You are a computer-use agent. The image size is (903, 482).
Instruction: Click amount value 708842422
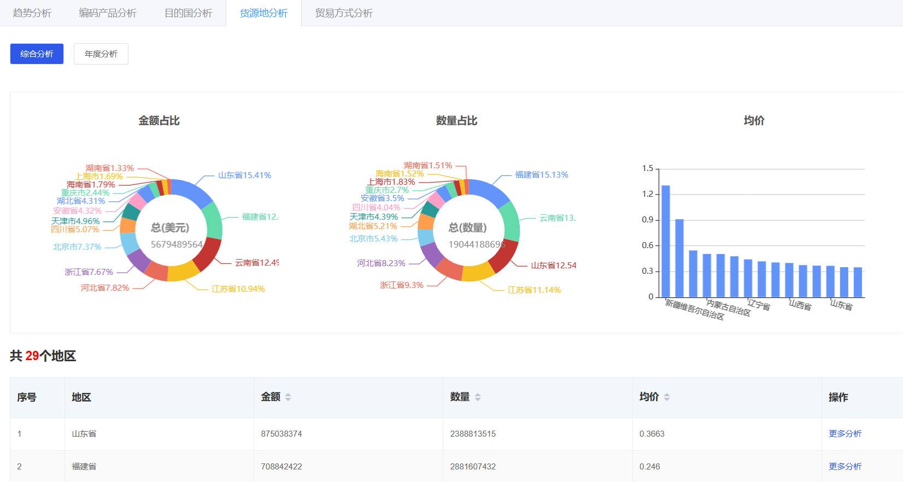[x=282, y=467]
